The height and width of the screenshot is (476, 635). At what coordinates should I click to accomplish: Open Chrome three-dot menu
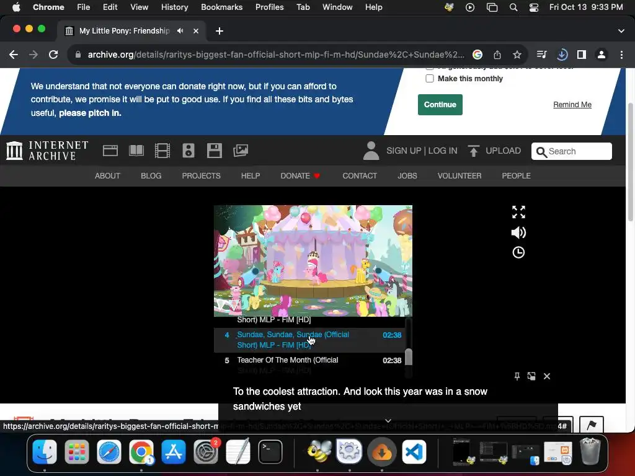pos(621,55)
